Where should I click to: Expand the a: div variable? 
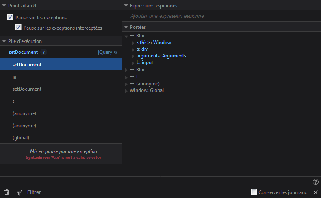133,50
